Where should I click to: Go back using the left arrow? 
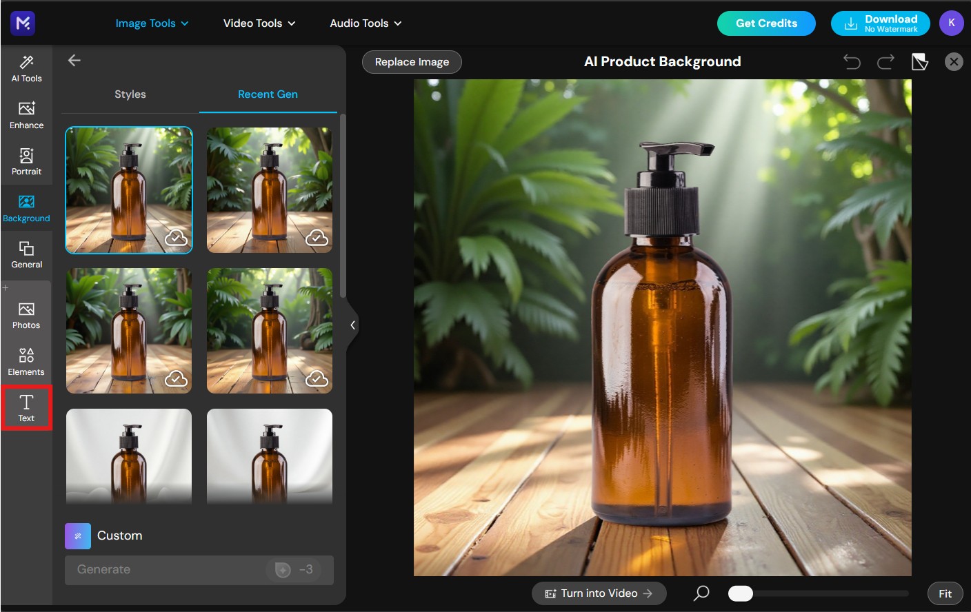pyautogui.click(x=74, y=61)
